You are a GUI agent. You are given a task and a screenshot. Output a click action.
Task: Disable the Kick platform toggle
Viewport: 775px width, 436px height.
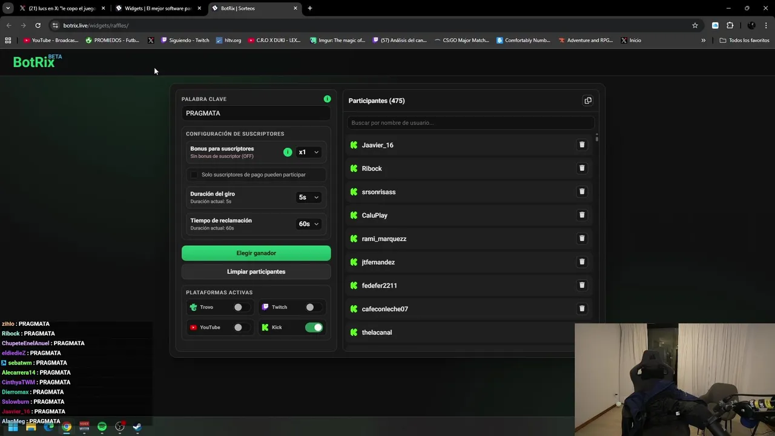tap(314, 328)
